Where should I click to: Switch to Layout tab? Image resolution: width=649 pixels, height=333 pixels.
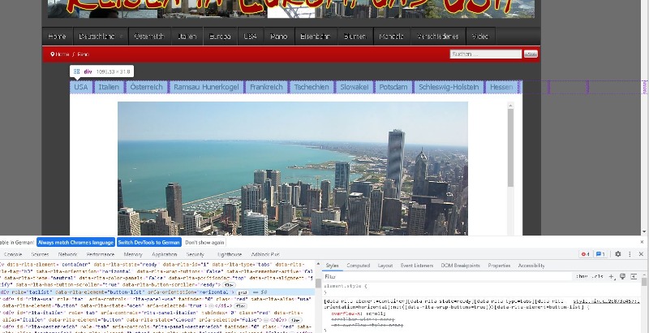pyautogui.click(x=385, y=266)
